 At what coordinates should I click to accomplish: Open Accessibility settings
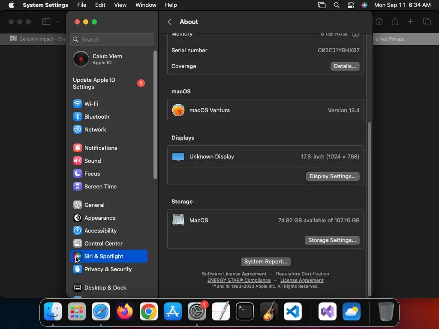tap(108, 231)
